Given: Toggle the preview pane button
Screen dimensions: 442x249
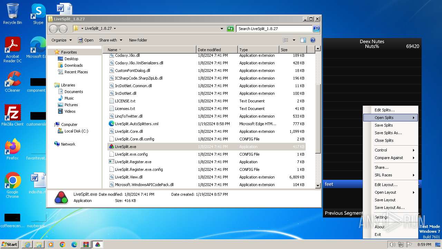Looking at the screenshot, I should pyautogui.click(x=303, y=40).
